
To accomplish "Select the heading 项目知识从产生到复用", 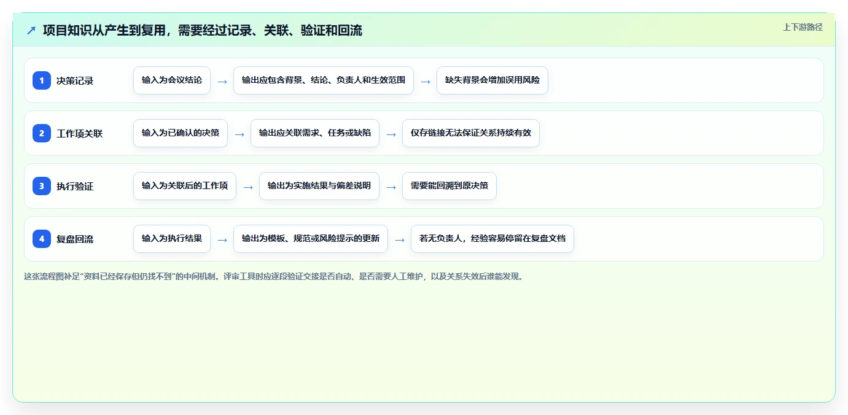I will tap(203, 30).
